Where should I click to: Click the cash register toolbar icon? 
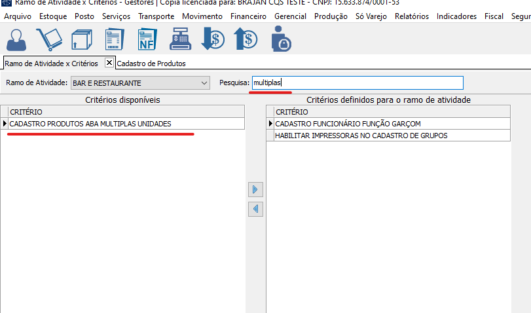click(180, 39)
